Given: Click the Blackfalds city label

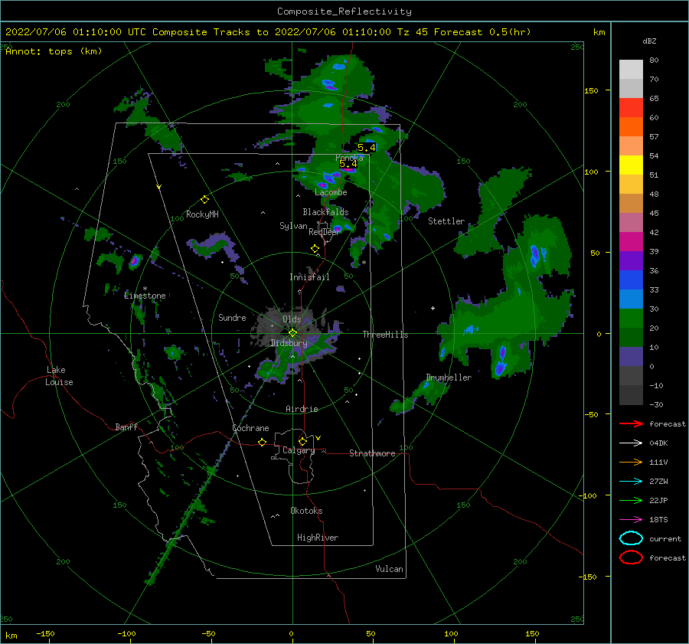Looking at the screenshot, I should pos(325,212).
